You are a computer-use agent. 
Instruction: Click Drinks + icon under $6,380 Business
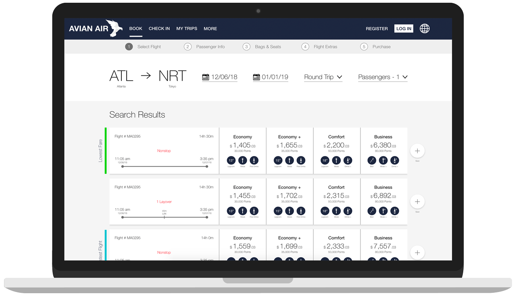[x=394, y=160]
